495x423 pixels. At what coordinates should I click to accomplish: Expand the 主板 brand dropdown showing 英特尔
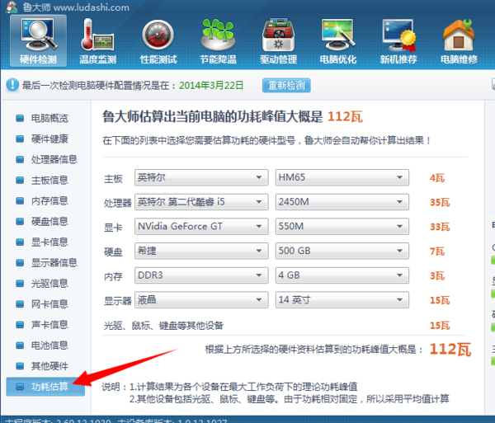point(201,177)
